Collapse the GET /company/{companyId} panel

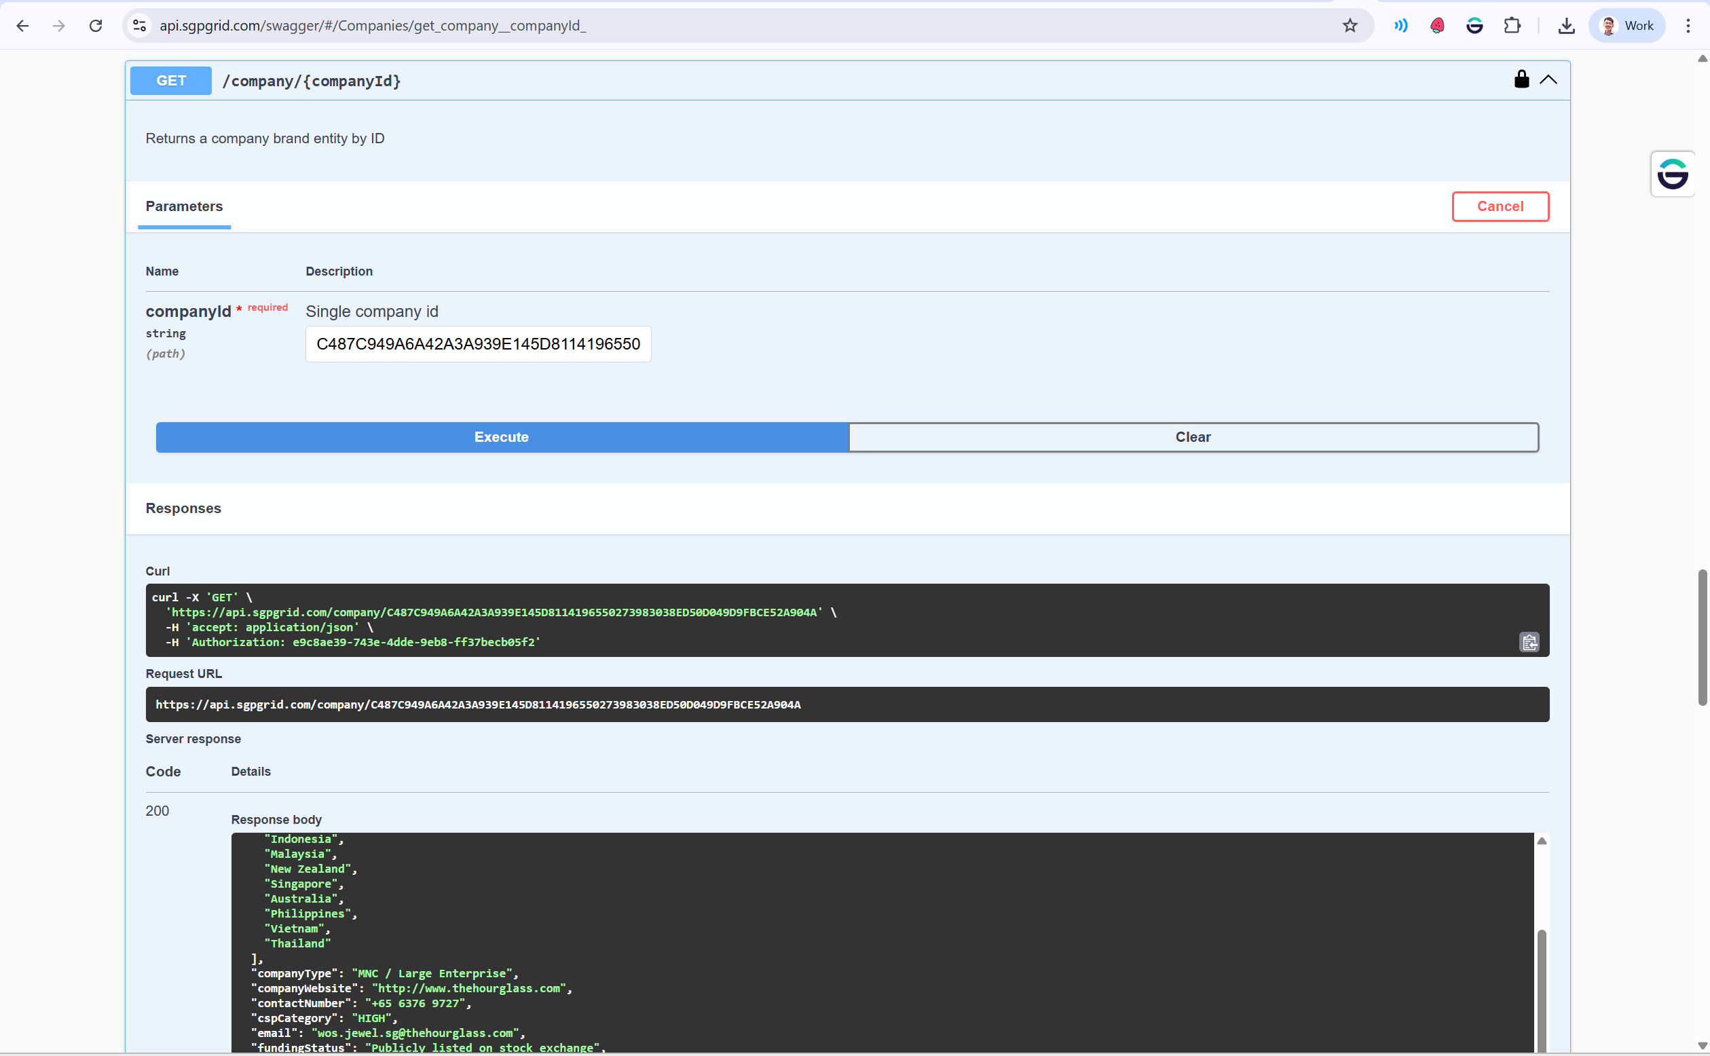(1548, 79)
